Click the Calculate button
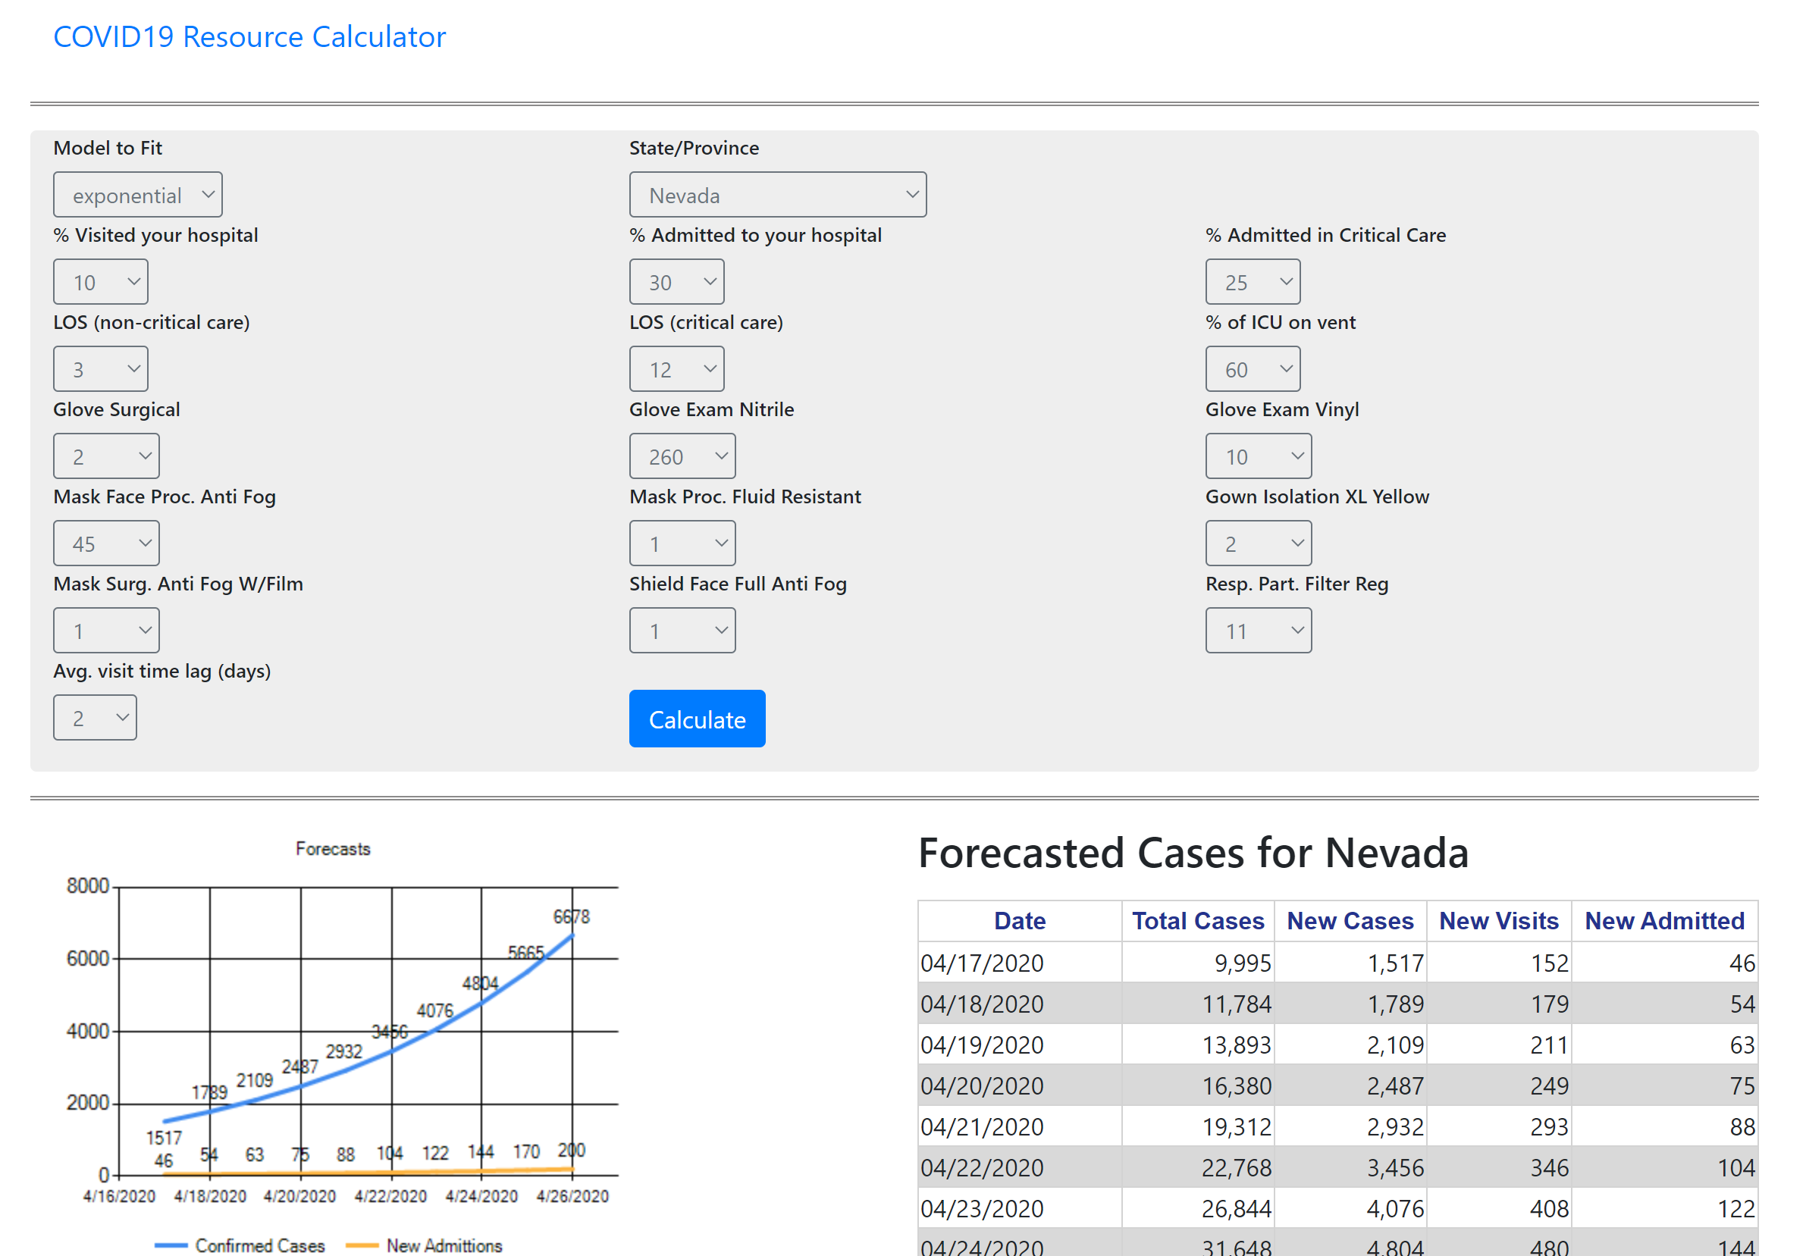 (x=697, y=719)
